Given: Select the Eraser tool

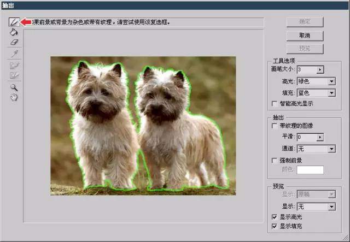Looking at the screenshot, I should 14,42.
